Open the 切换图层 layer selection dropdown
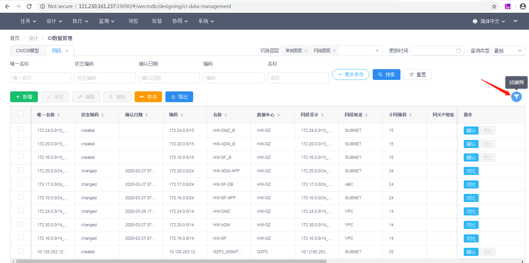The width and height of the screenshot is (529, 263). click(x=377, y=51)
